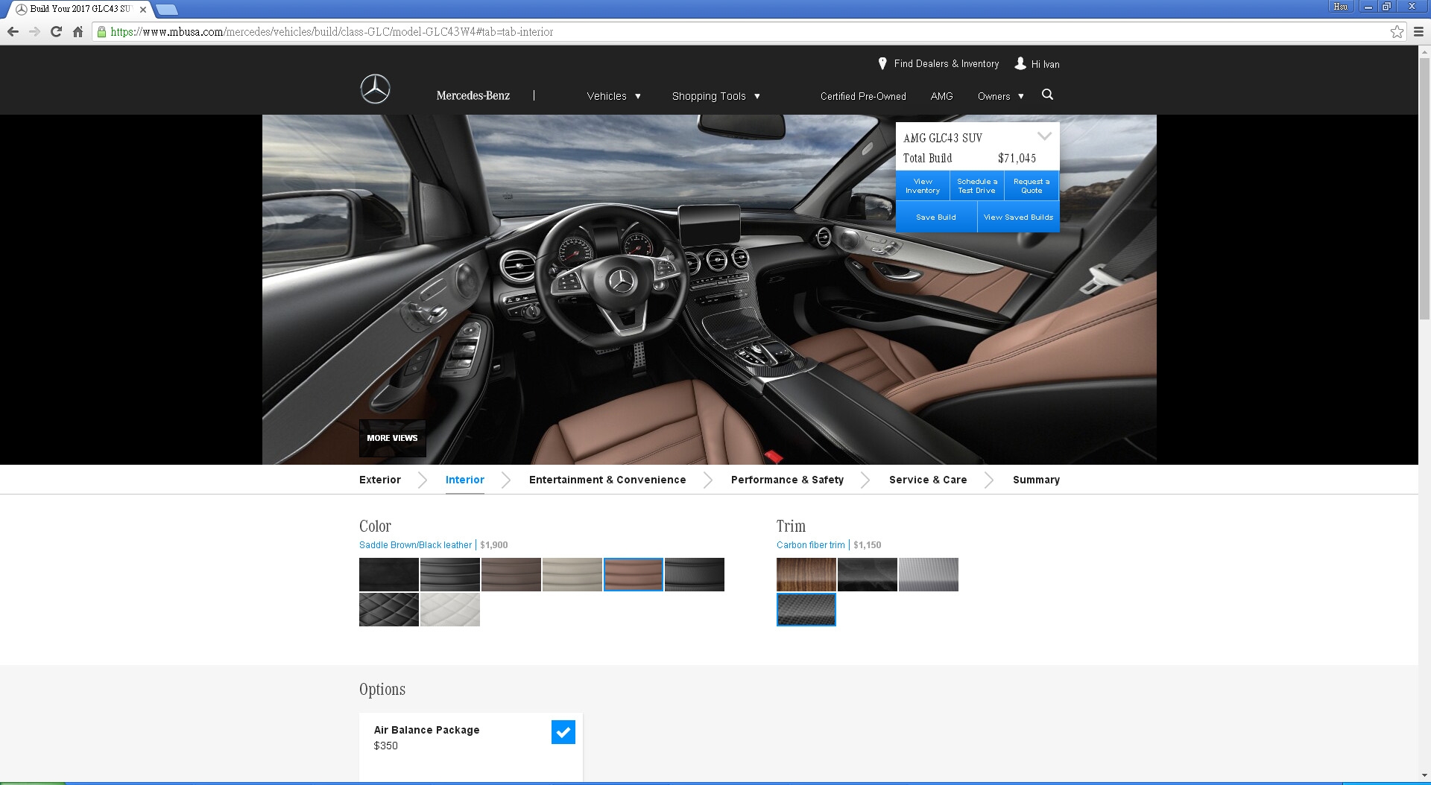Click Schedule a Test Drive

point(977,186)
